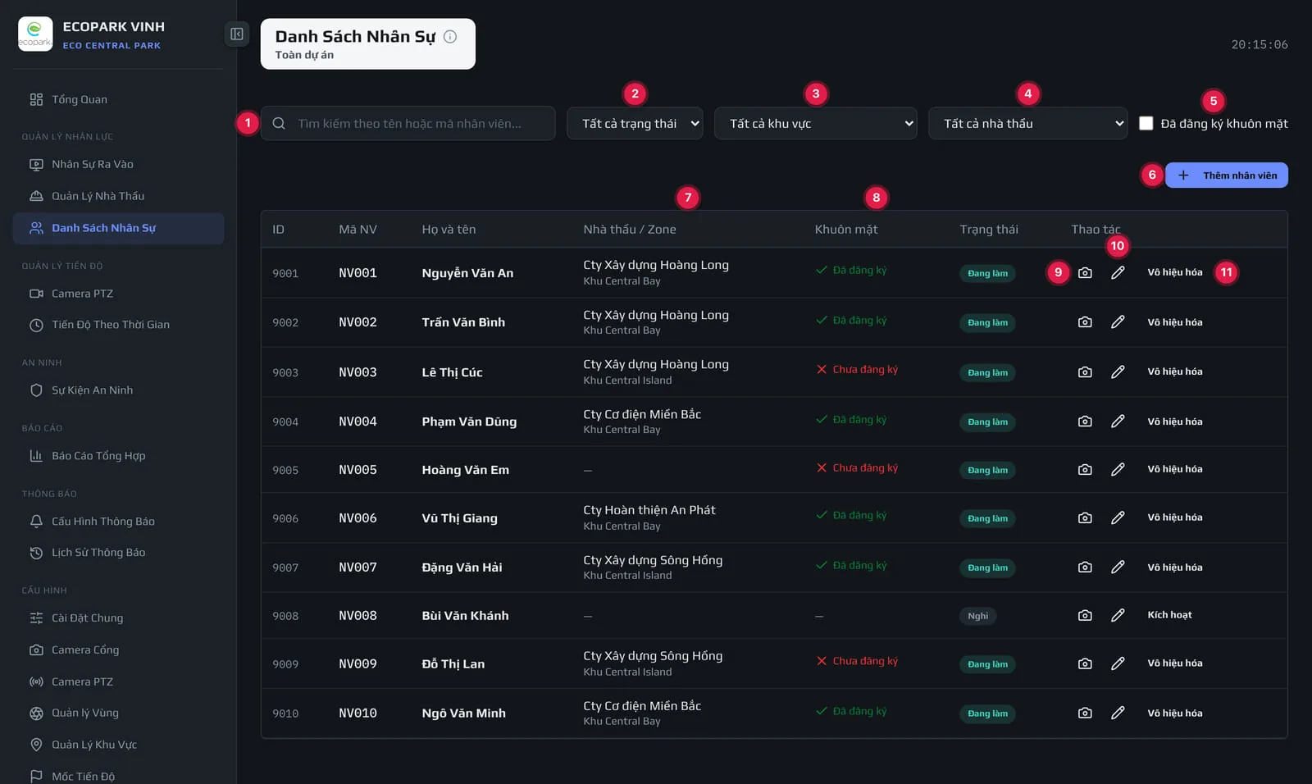The height and width of the screenshot is (784, 1312).
Task: Open the Tất cả khu vực dropdown
Action: (x=816, y=123)
